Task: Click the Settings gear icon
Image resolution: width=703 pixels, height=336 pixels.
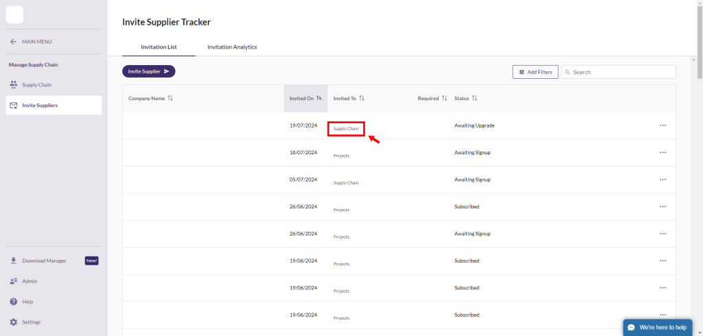Action: tap(14, 322)
